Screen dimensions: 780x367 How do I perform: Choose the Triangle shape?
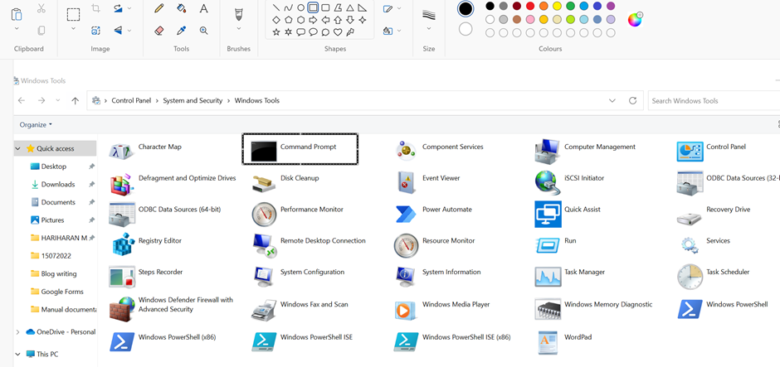click(349, 7)
